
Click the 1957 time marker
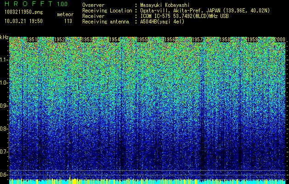tap(197, 40)
